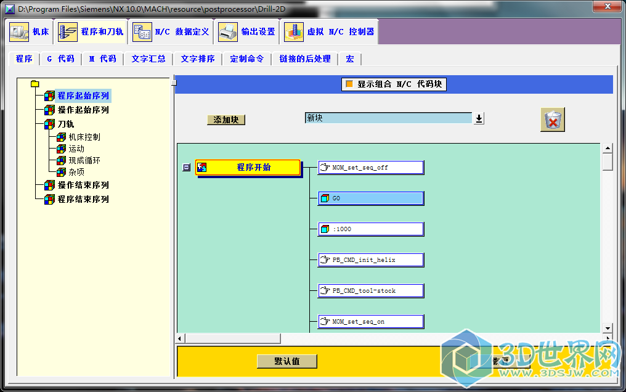Select 程序起始序列 in the tree
626x392 pixels.
click(x=83, y=96)
